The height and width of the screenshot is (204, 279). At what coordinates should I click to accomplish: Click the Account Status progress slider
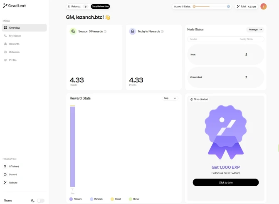(211, 6)
